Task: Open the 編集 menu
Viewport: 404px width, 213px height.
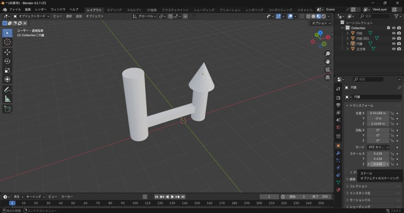Action: 28,9
